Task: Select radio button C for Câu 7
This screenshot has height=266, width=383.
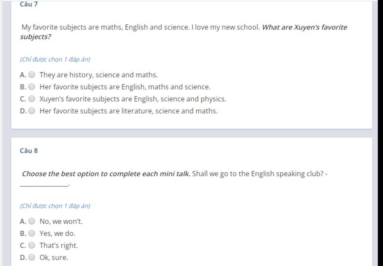Action: click(32, 99)
